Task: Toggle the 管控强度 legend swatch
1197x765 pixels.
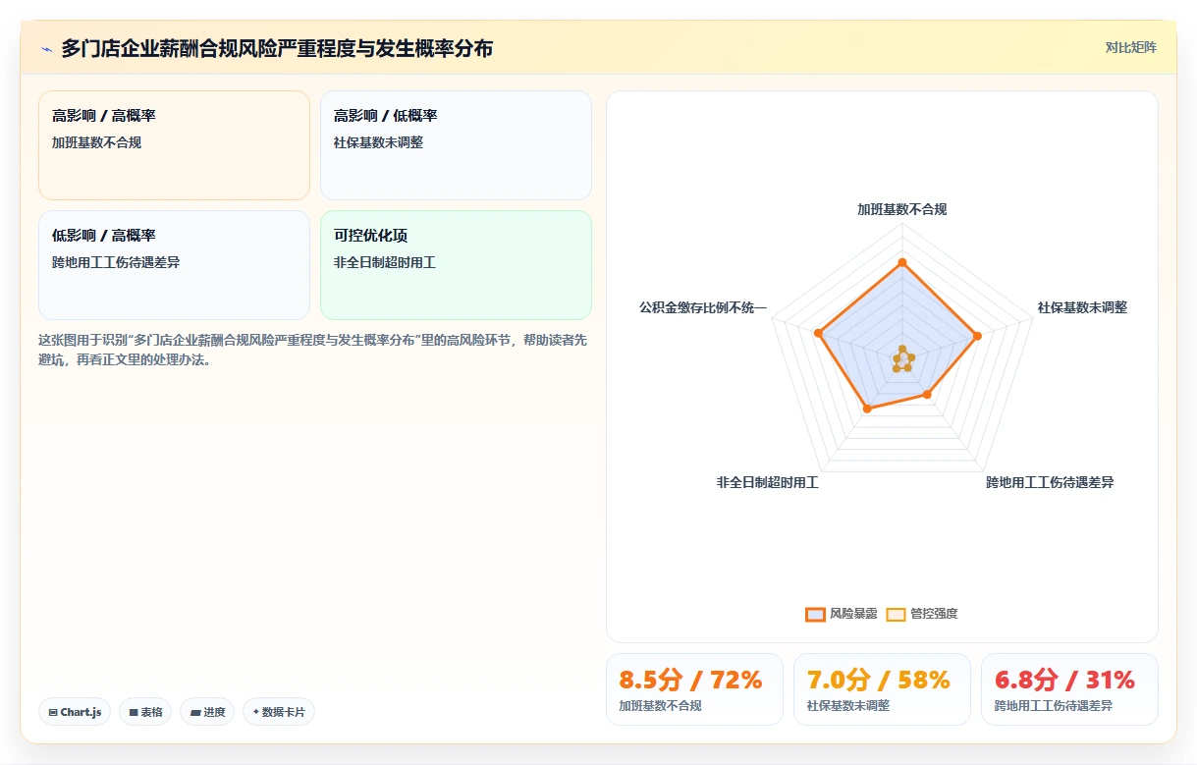Action: 896,614
